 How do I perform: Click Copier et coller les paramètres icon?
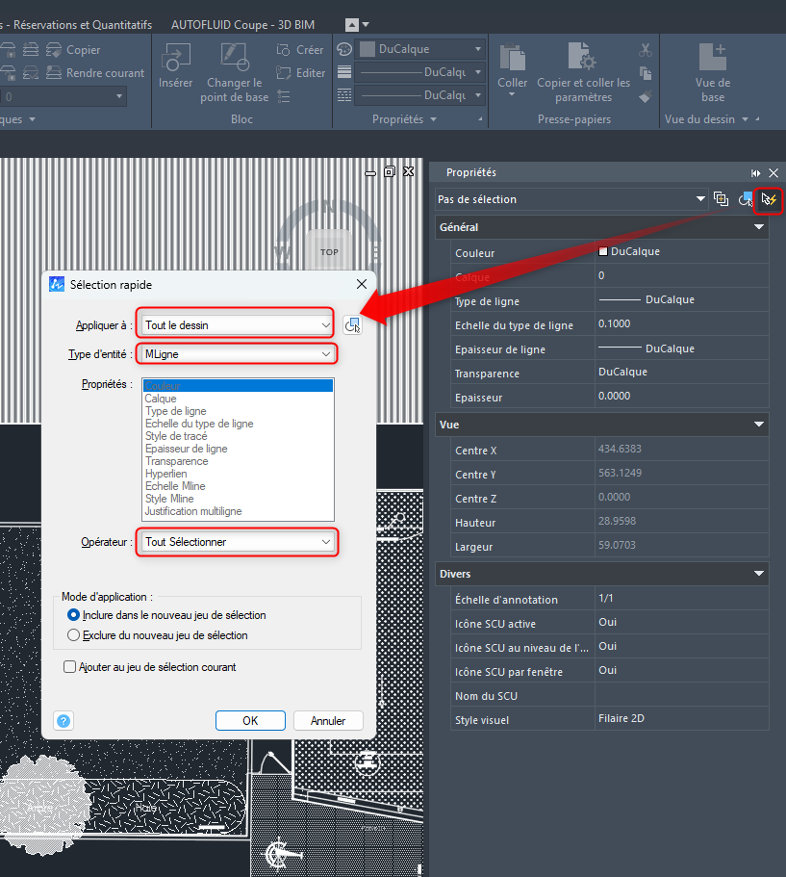coord(582,58)
